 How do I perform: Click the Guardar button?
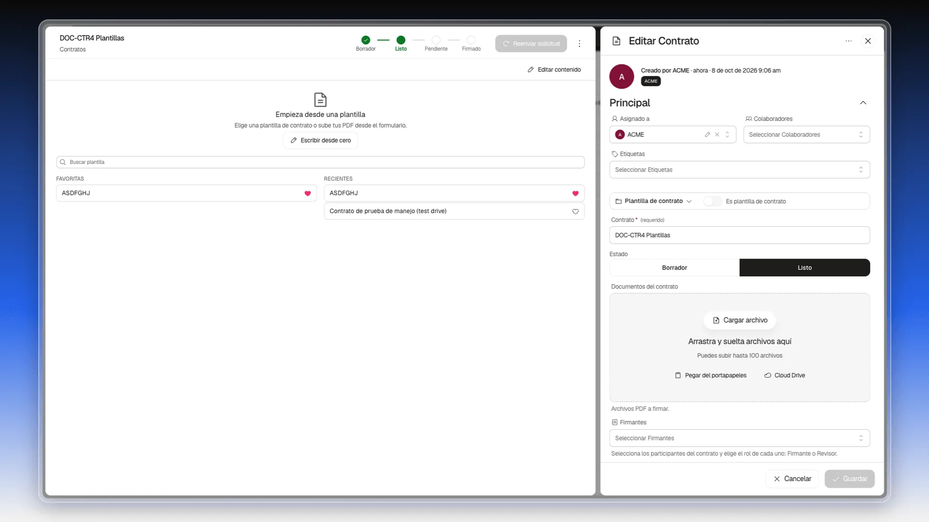(x=850, y=479)
